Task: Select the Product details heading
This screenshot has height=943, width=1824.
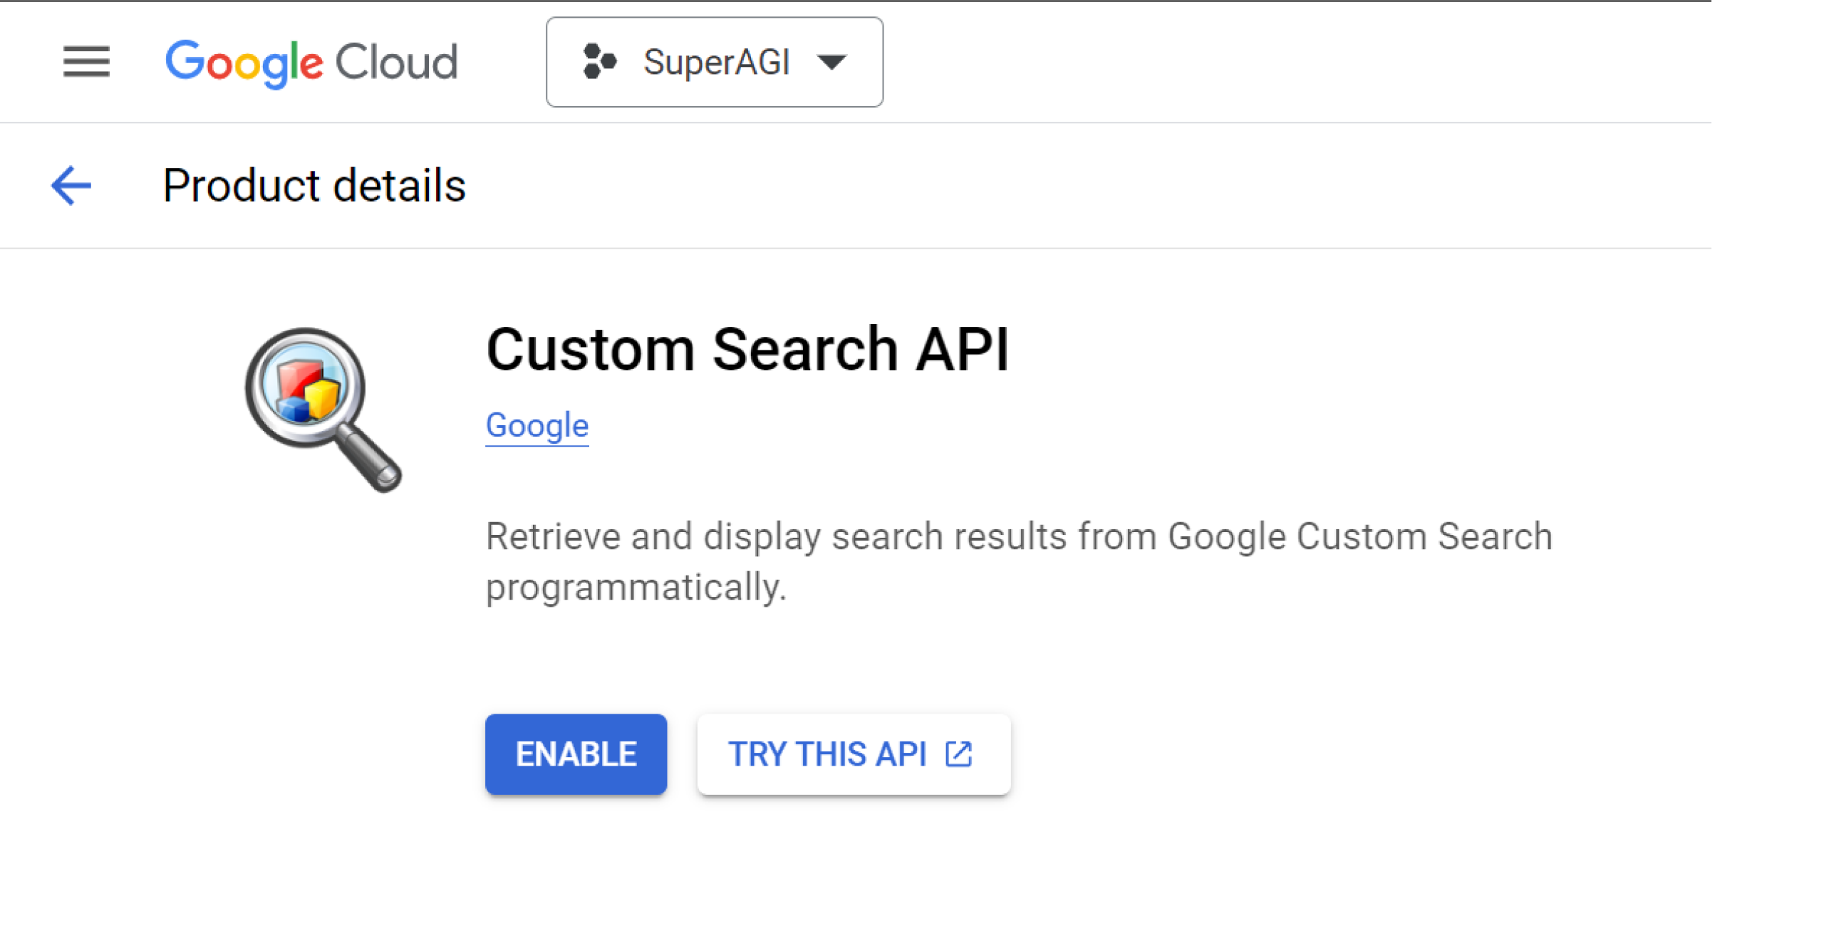Action: coord(313,185)
